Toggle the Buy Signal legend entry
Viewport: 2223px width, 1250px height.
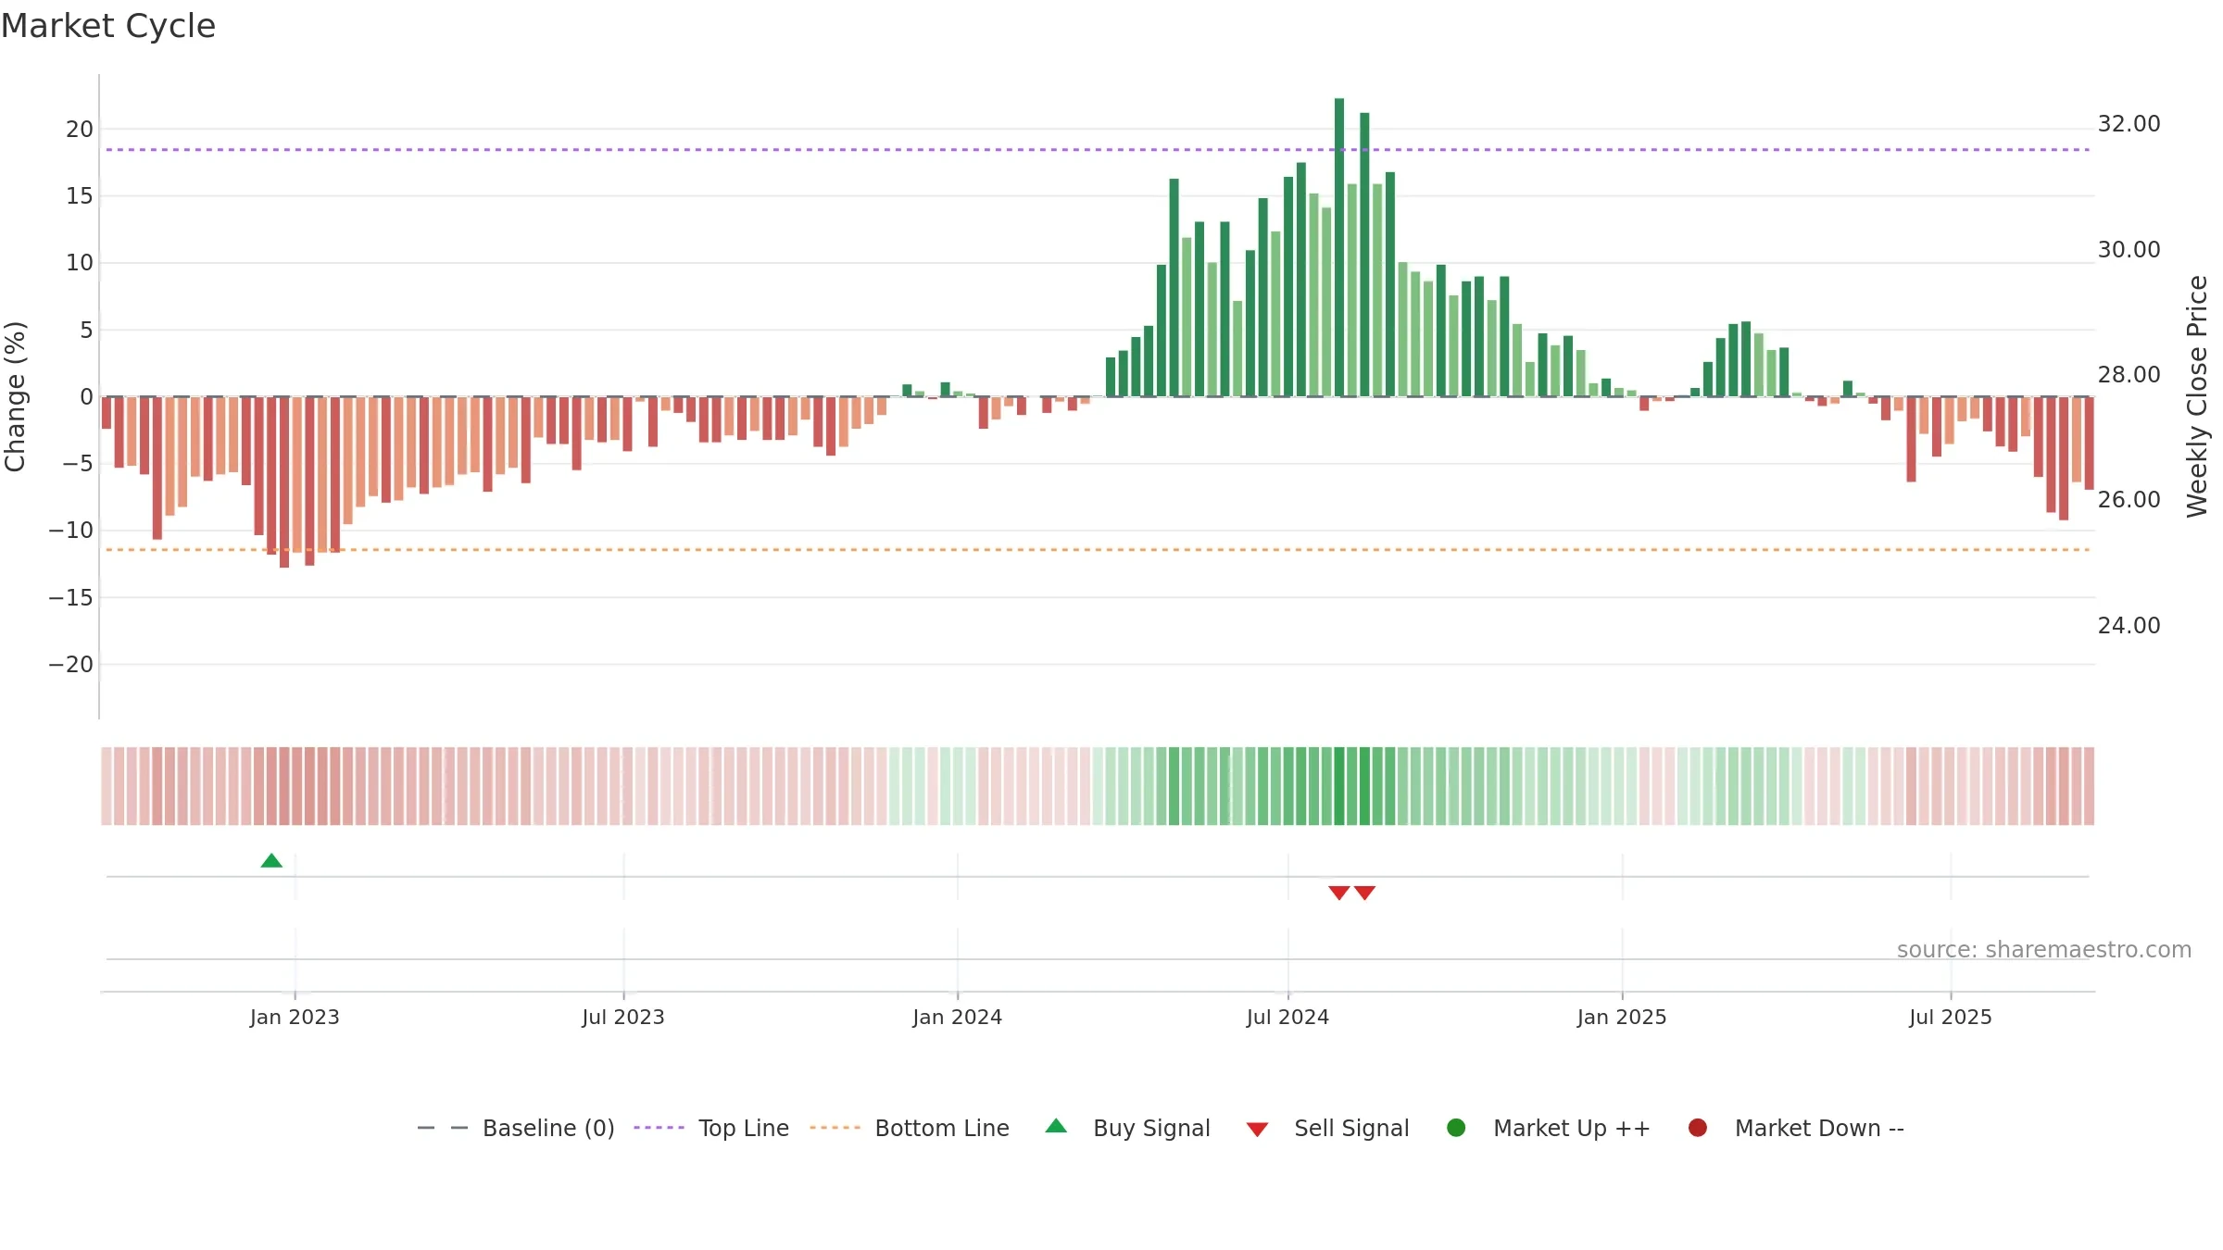1127,1128
